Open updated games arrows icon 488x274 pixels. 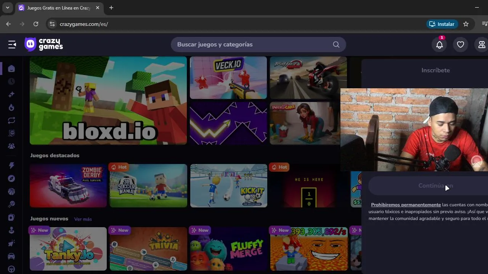click(x=11, y=120)
